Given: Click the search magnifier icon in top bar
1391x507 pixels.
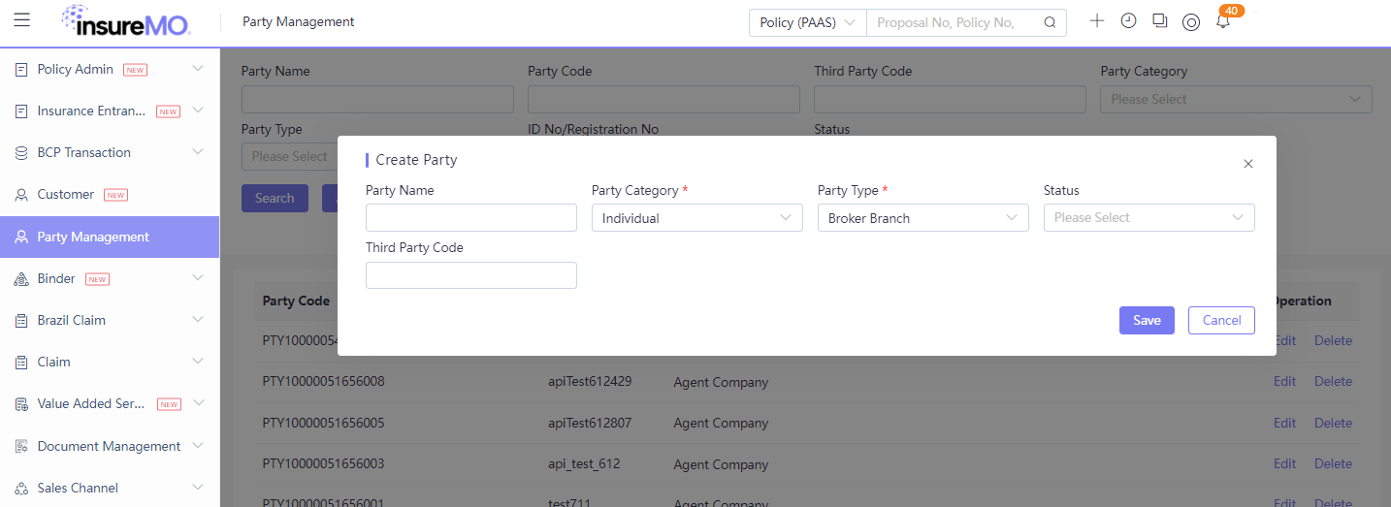Looking at the screenshot, I should pyautogui.click(x=1050, y=22).
